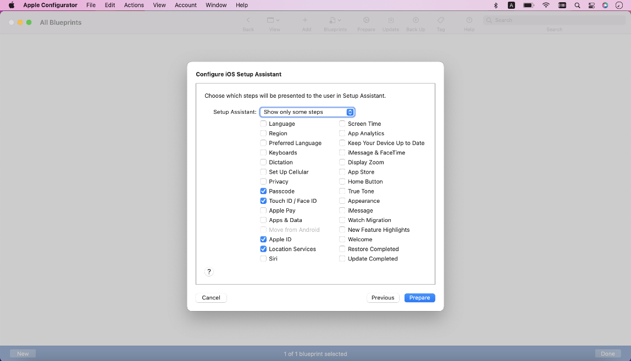Screen dimensions: 631x361
Task: Check the Screen Time checkbox
Action: tap(342, 124)
